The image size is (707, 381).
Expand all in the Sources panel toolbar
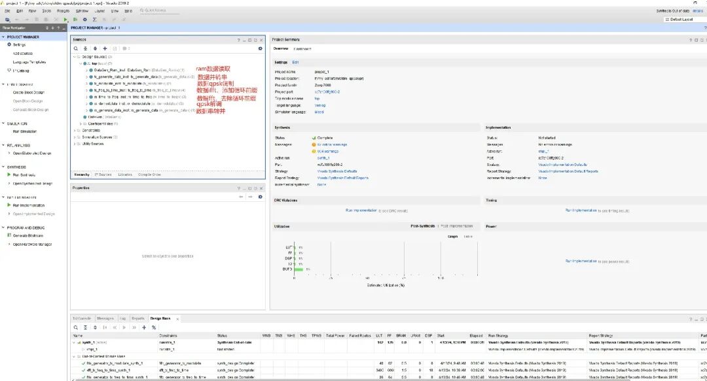(x=95, y=48)
